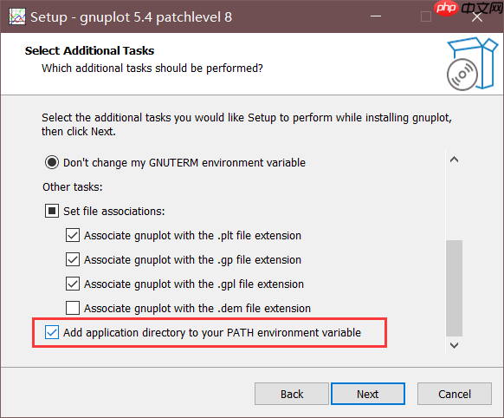The height and width of the screenshot is (418, 504).
Task: Uncheck the .gp file extension association
Action: pyautogui.click(x=73, y=259)
